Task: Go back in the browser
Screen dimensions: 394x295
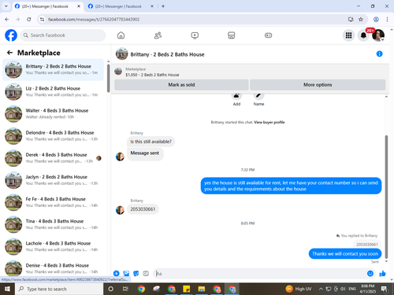Action: pyautogui.click(x=7, y=19)
